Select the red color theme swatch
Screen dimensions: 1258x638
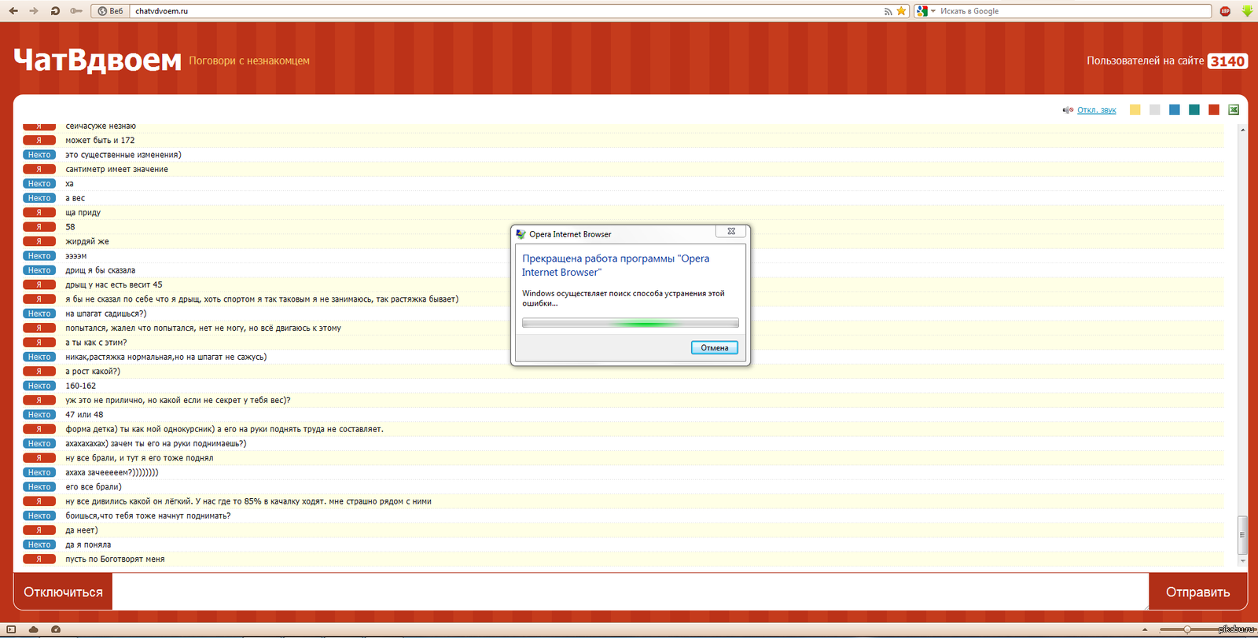[x=1214, y=110]
